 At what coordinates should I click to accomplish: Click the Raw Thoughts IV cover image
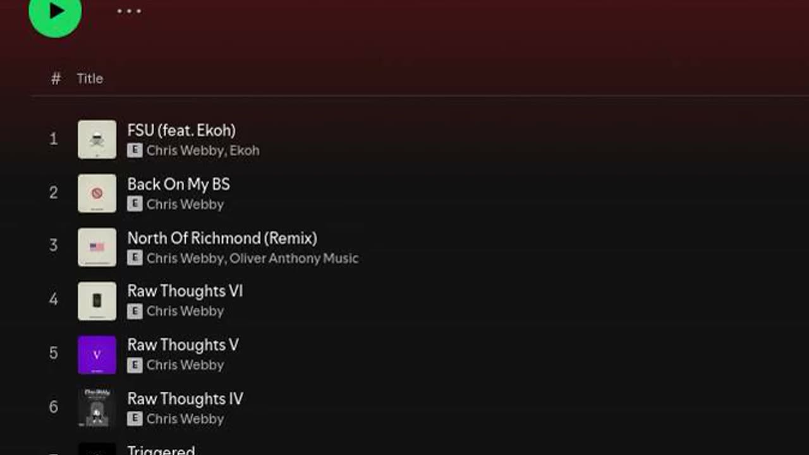tap(97, 408)
